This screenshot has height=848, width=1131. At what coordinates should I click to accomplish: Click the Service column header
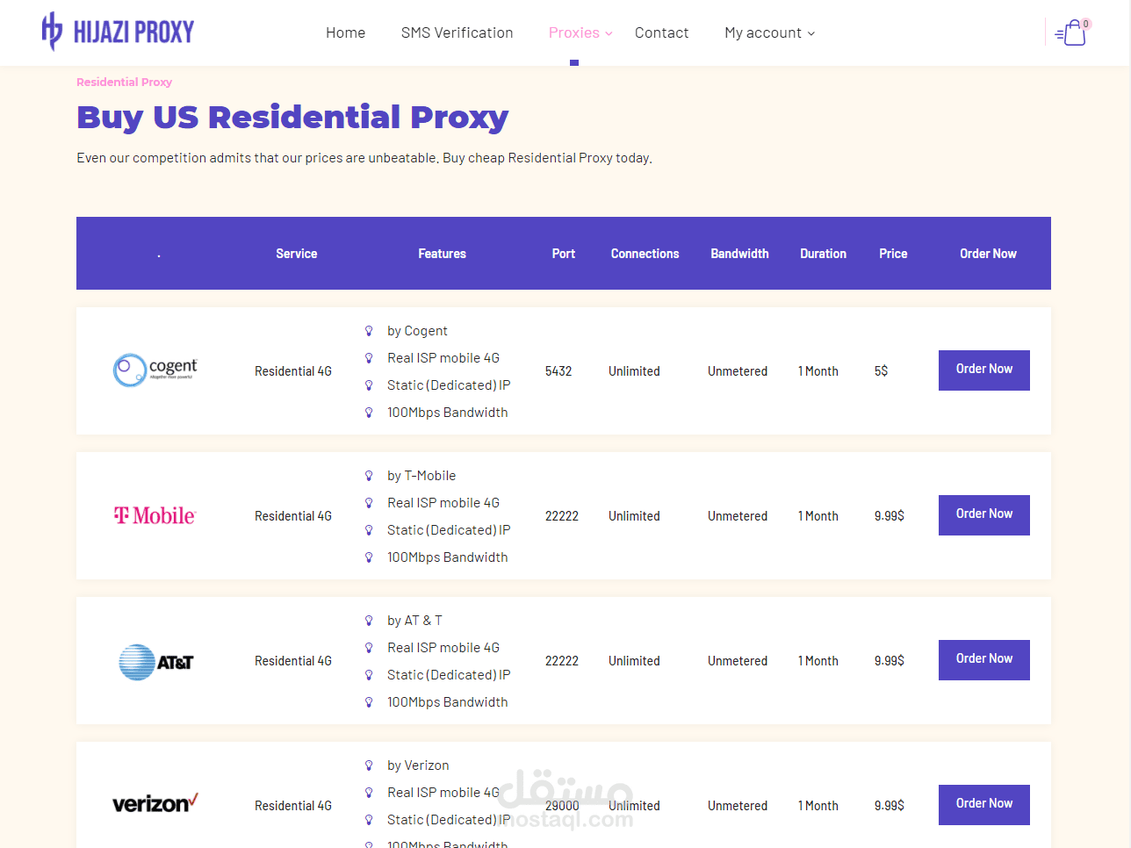(297, 254)
